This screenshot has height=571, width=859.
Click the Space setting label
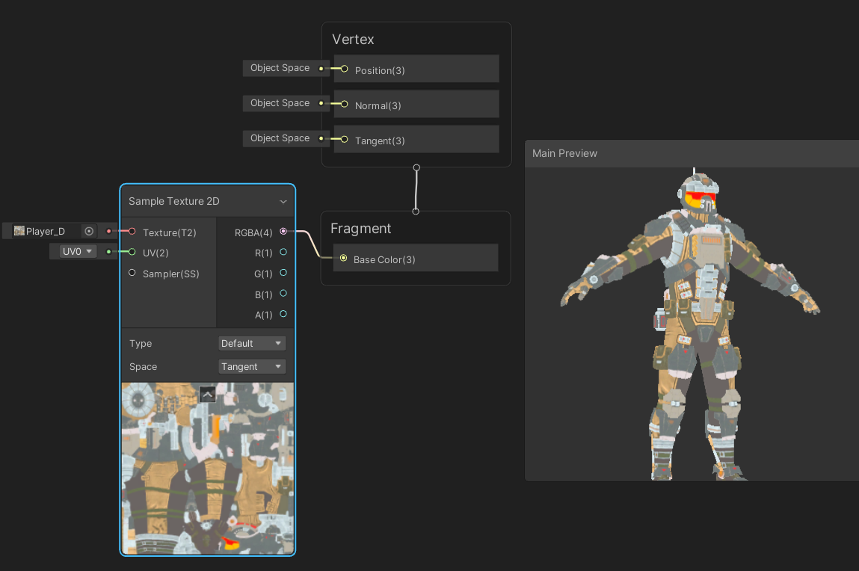143,367
